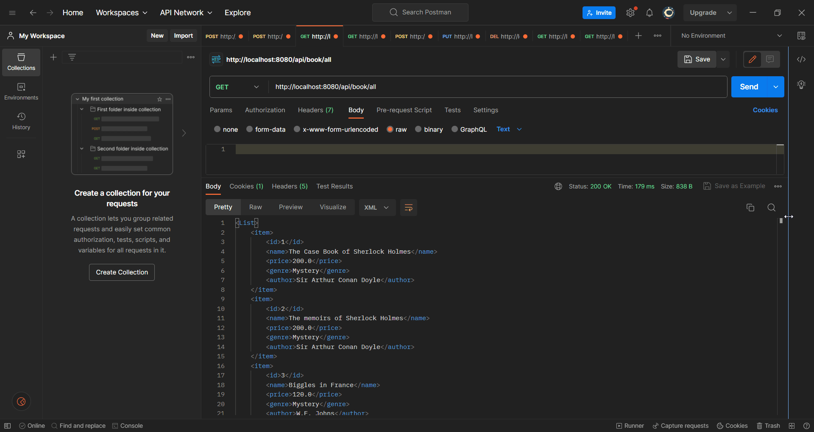Copy the response body to clipboard
This screenshot has height=432, width=814.
750,208
